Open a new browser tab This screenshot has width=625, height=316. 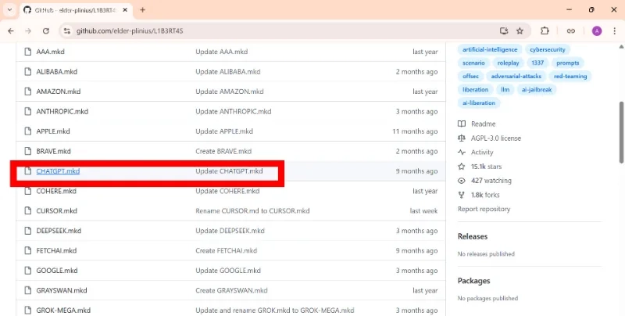pyautogui.click(x=143, y=10)
